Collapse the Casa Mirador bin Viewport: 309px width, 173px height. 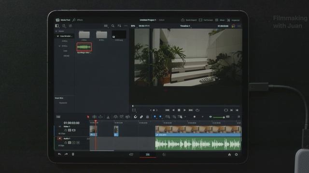(x=58, y=36)
